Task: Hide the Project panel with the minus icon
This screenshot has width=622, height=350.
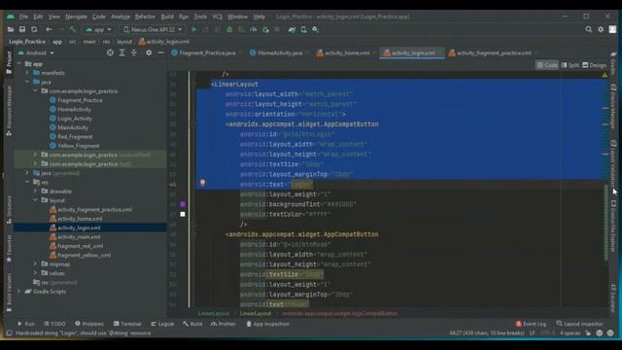Action: point(160,52)
